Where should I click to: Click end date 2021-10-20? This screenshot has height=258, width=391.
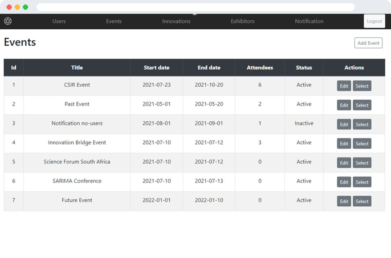coord(209,85)
